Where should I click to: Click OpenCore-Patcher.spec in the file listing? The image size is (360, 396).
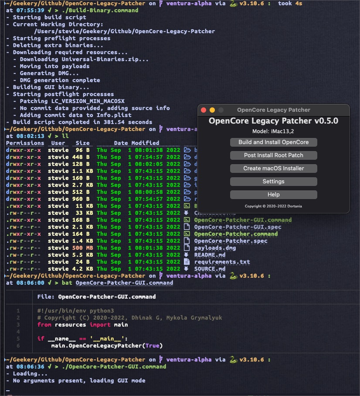[x=231, y=241]
